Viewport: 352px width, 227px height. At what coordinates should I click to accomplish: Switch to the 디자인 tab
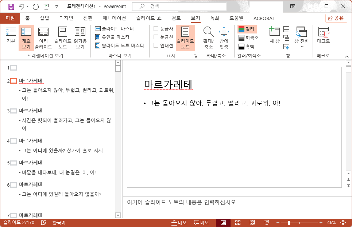tap(66, 18)
